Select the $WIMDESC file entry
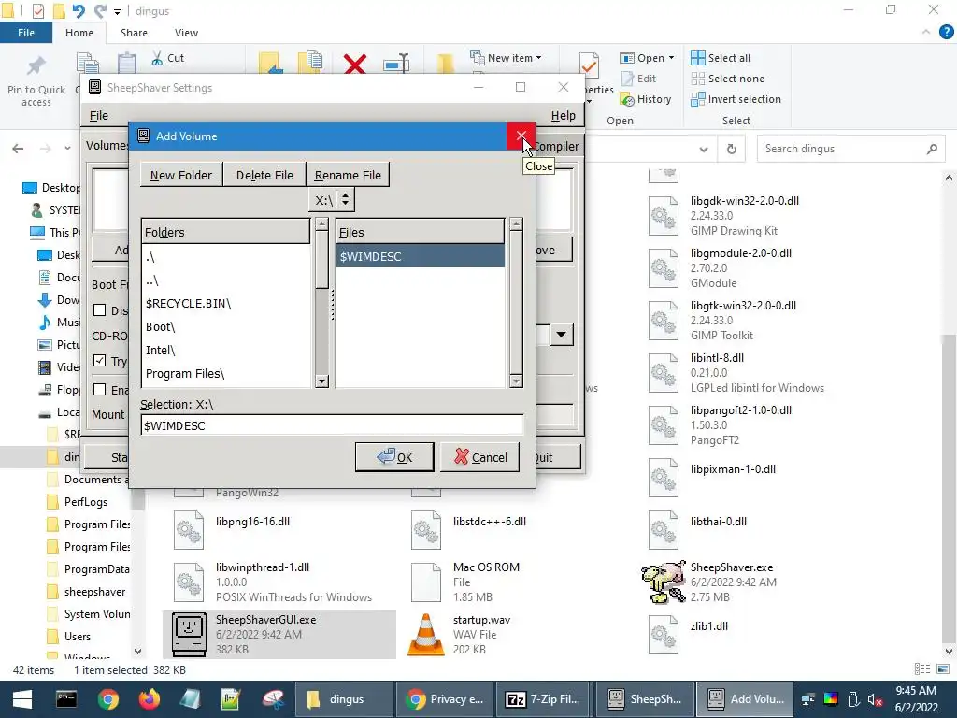 tap(420, 256)
